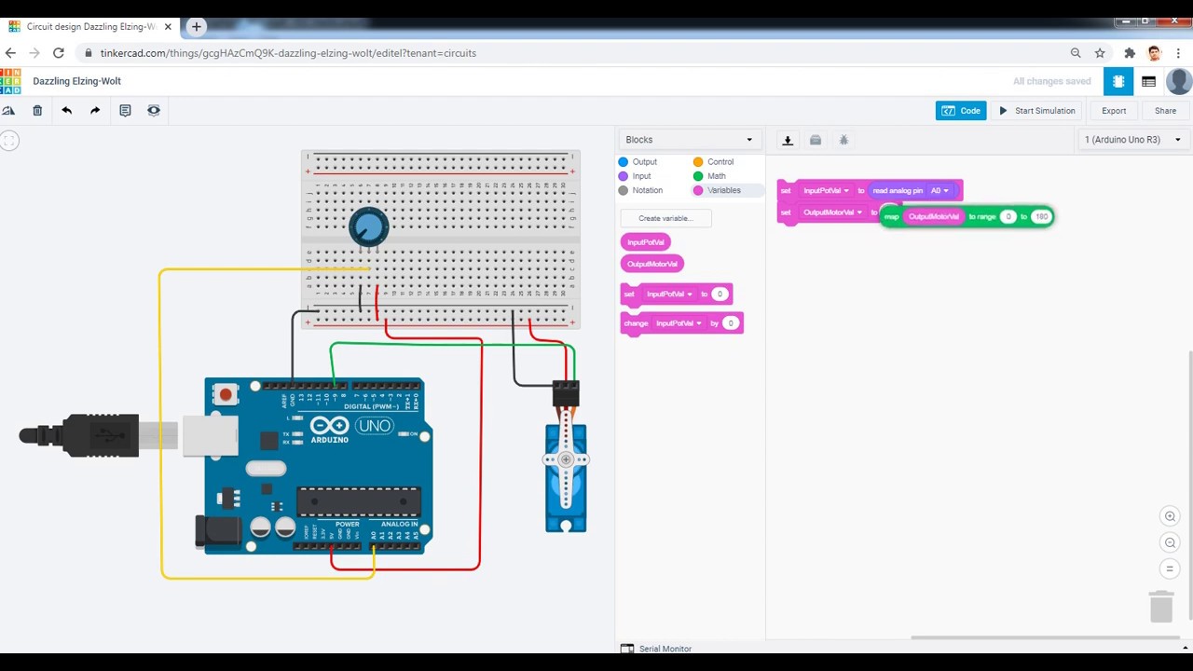Open variable dropdown in palette change block
This screenshot has height=671, width=1193.
pos(679,323)
